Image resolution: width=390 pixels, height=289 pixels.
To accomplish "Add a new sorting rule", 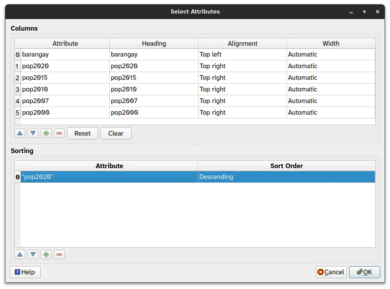I will point(46,255).
